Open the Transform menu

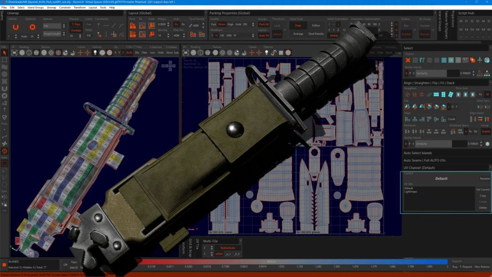tap(79, 7)
